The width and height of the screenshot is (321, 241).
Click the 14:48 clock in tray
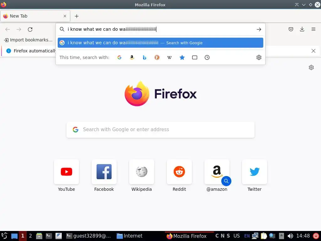[x=303, y=236]
